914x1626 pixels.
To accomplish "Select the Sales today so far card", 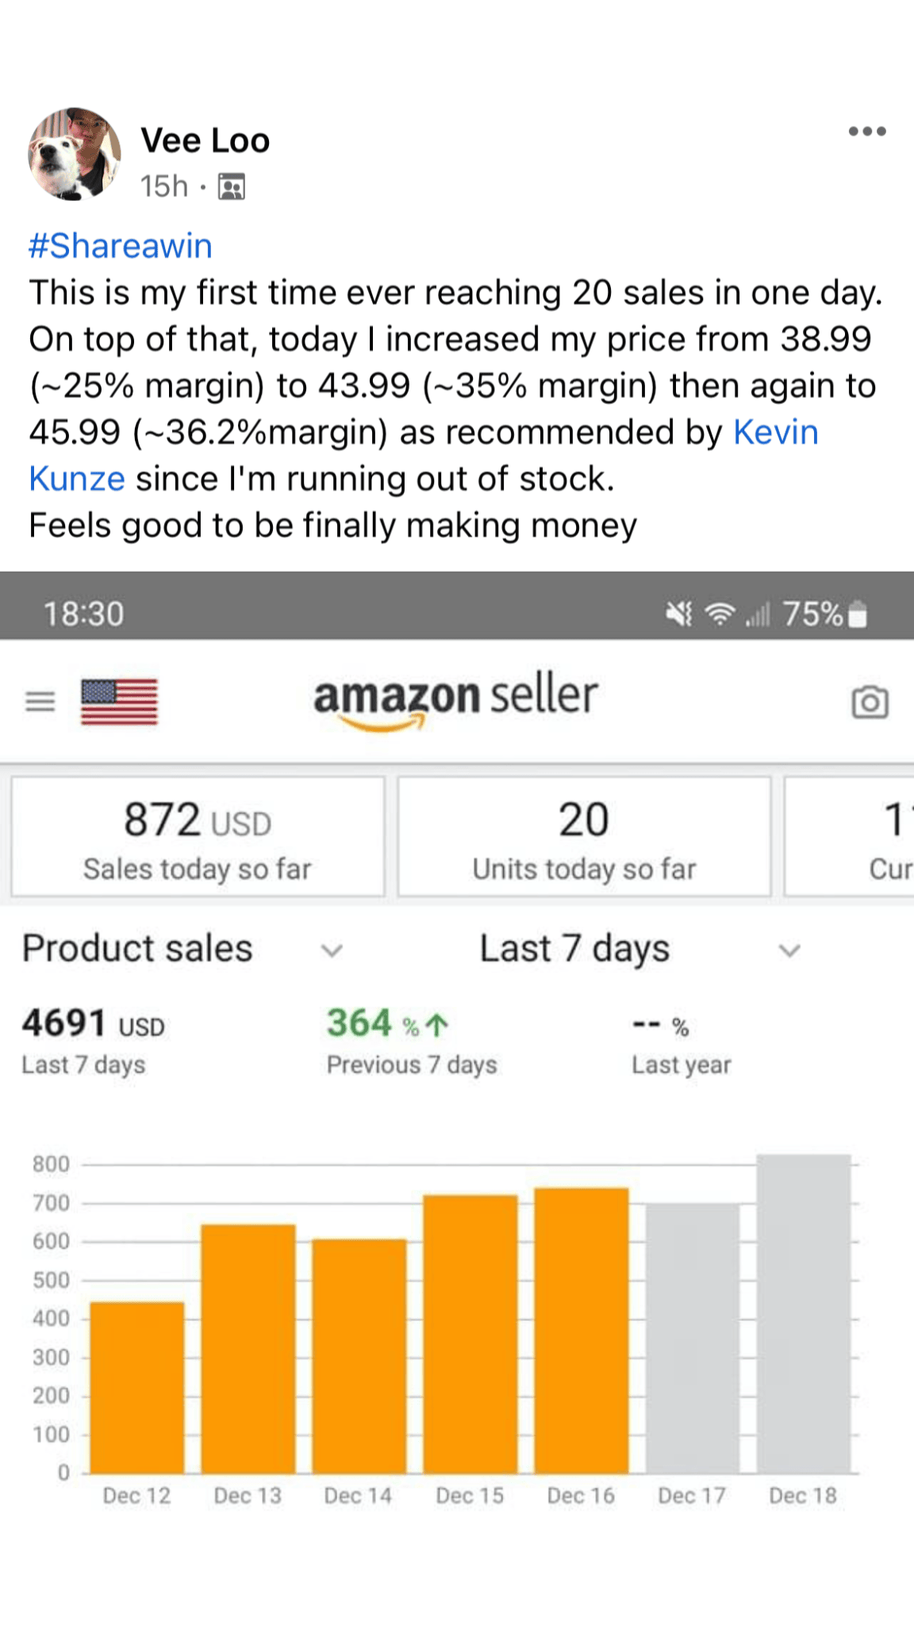I will (x=198, y=837).
